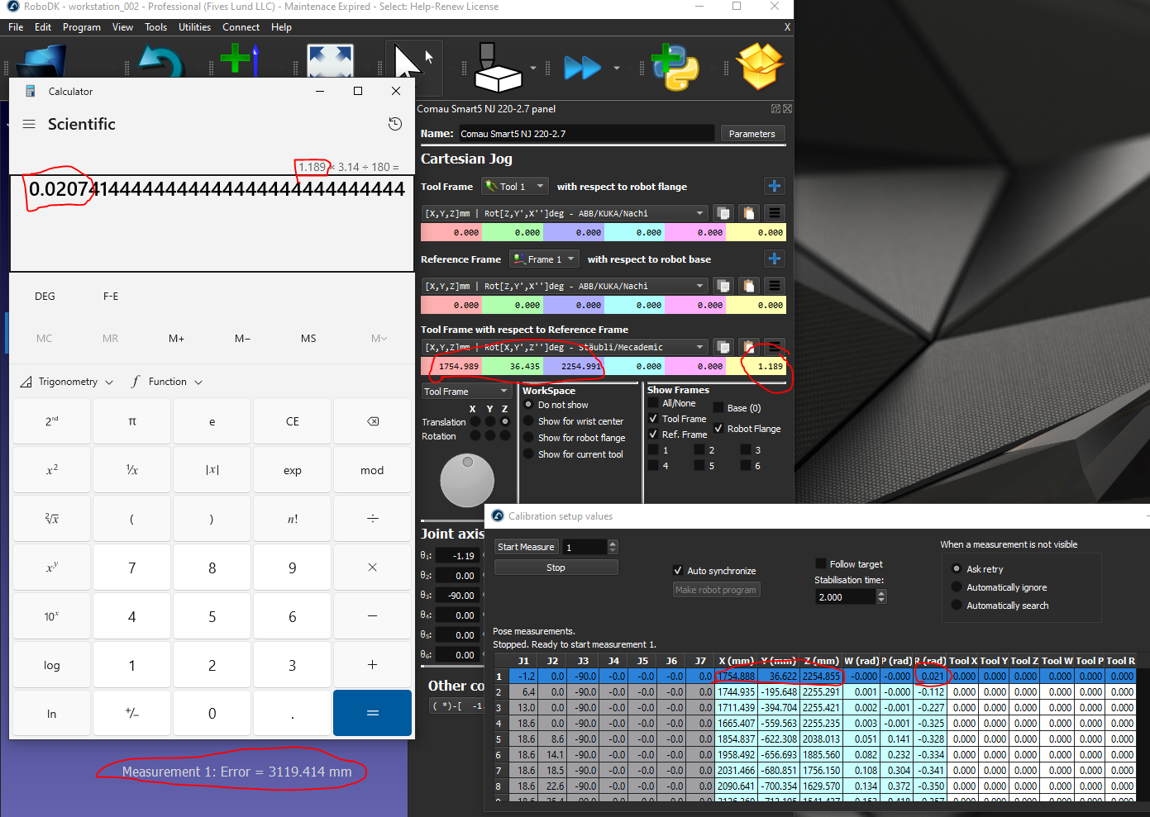The image size is (1150, 817).
Task: Click the round jog dial control
Action: click(x=467, y=480)
